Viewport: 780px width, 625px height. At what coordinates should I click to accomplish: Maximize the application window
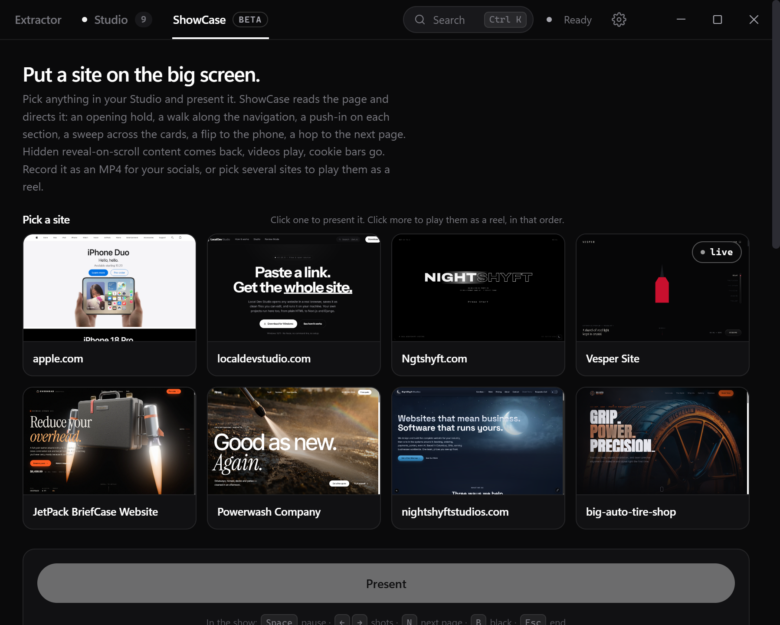(x=718, y=20)
